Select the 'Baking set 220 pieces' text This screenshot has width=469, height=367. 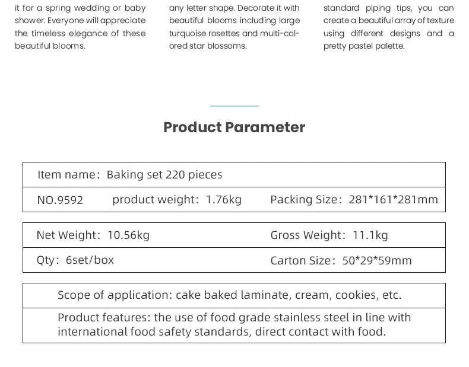164,175
